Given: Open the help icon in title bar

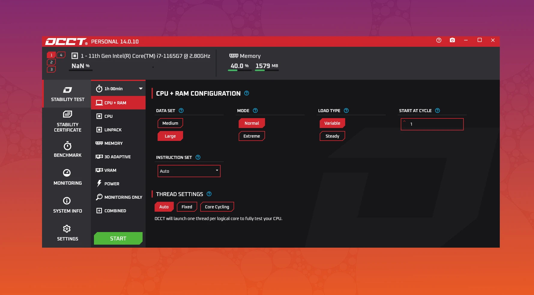Looking at the screenshot, I should tap(439, 40).
